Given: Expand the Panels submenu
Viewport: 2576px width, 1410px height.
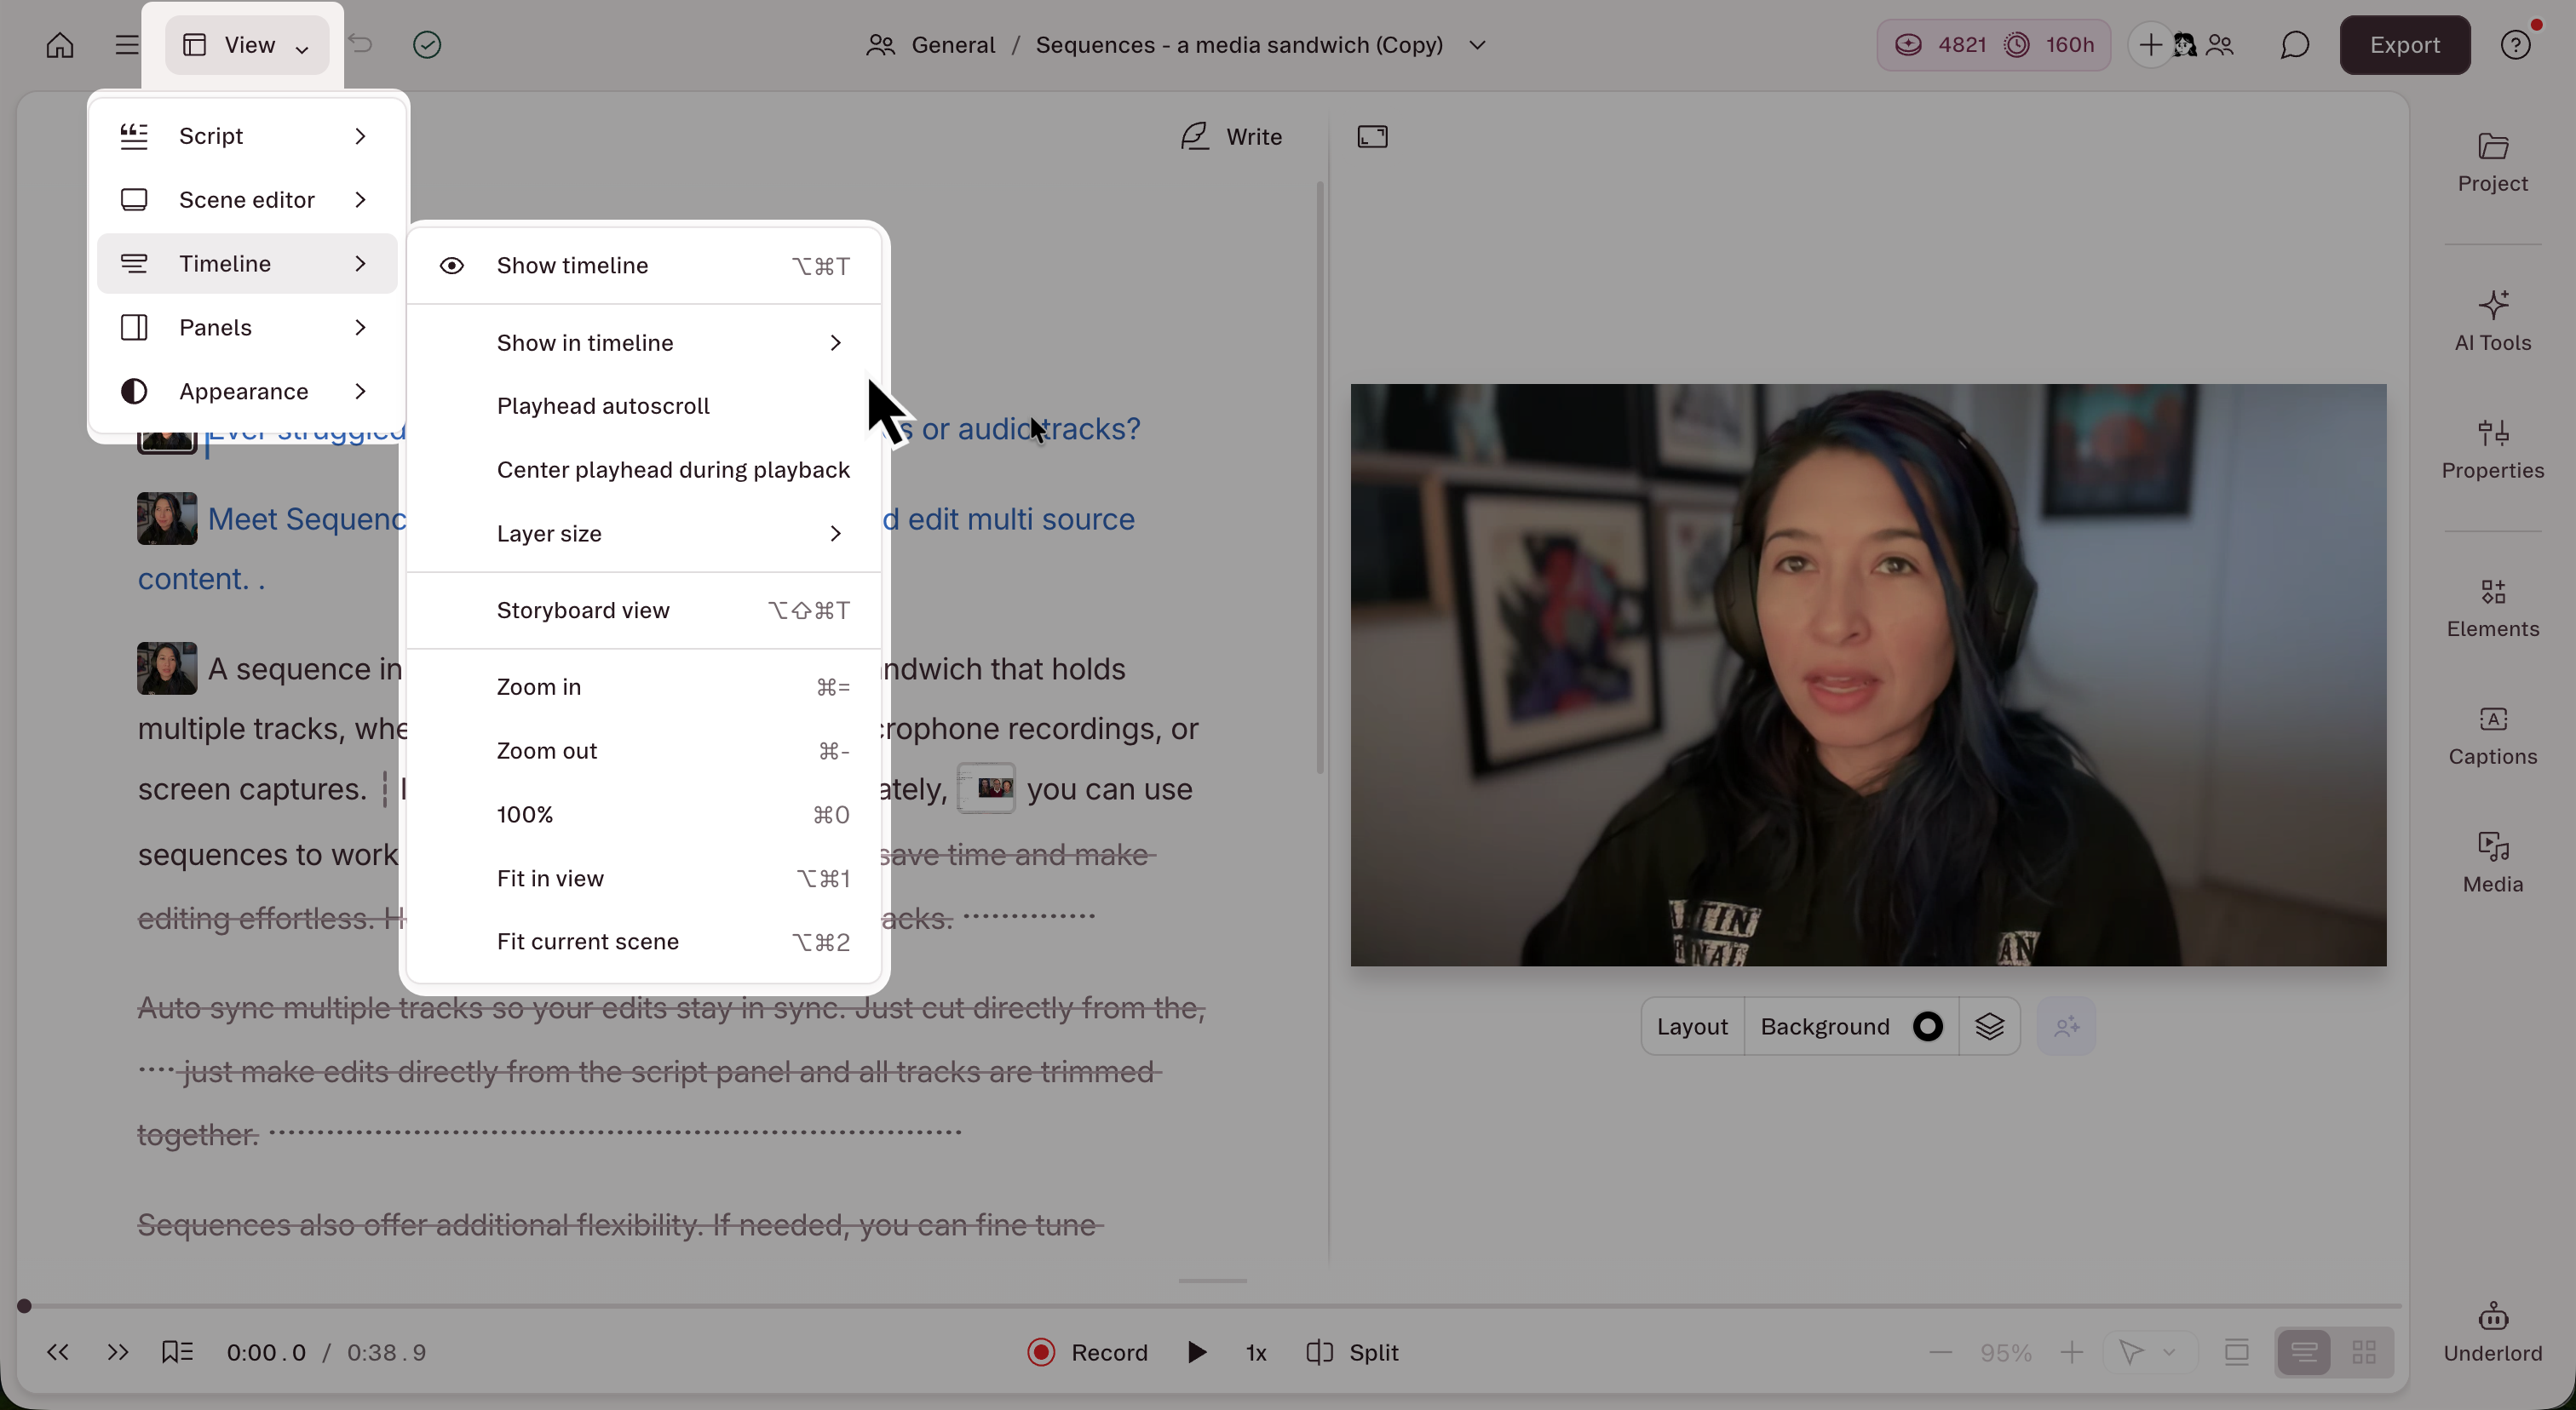Looking at the screenshot, I should [247, 328].
